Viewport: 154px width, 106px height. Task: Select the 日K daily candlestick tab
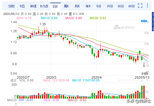(55, 6)
